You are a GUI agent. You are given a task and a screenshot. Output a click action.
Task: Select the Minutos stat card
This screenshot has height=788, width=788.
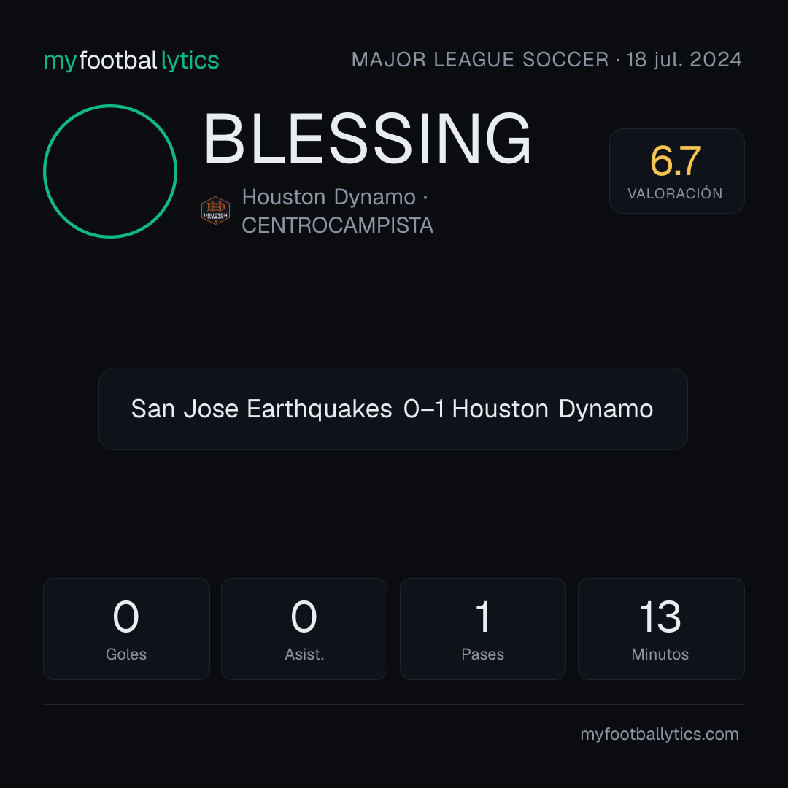click(661, 629)
